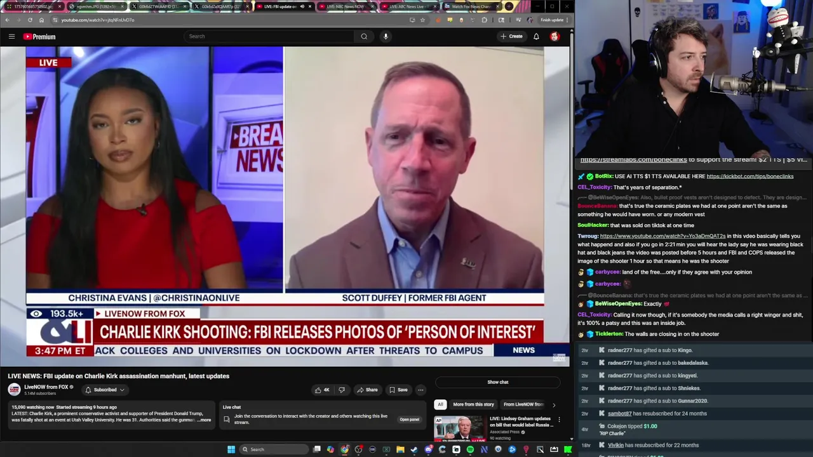Click 'radner277 has gifted a sub to Kingo'

click(650, 350)
